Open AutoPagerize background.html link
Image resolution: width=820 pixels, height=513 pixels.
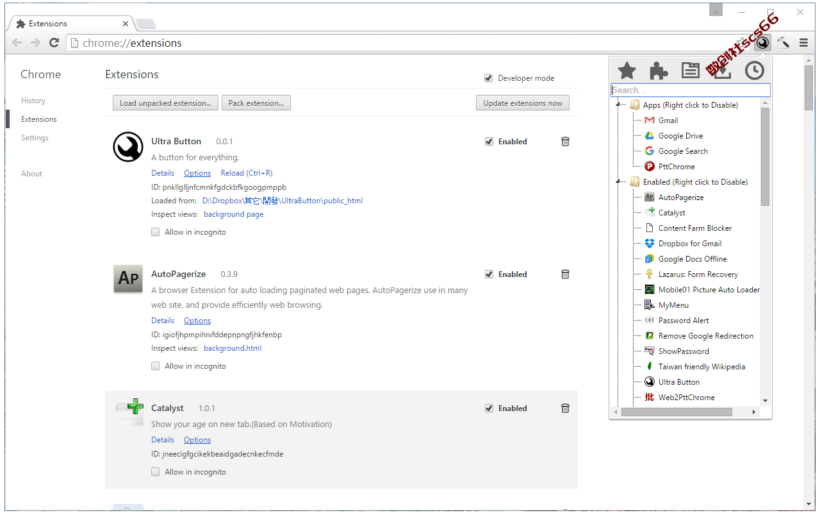[x=233, y=348]
